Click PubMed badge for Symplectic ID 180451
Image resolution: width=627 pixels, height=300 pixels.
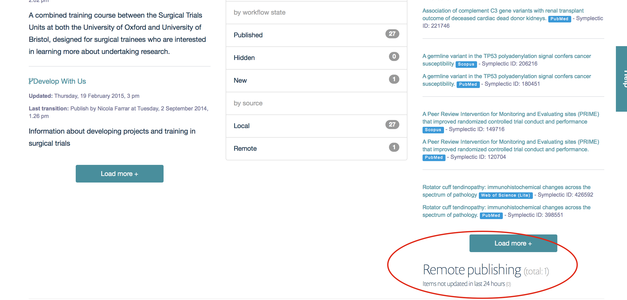point(468,84)
